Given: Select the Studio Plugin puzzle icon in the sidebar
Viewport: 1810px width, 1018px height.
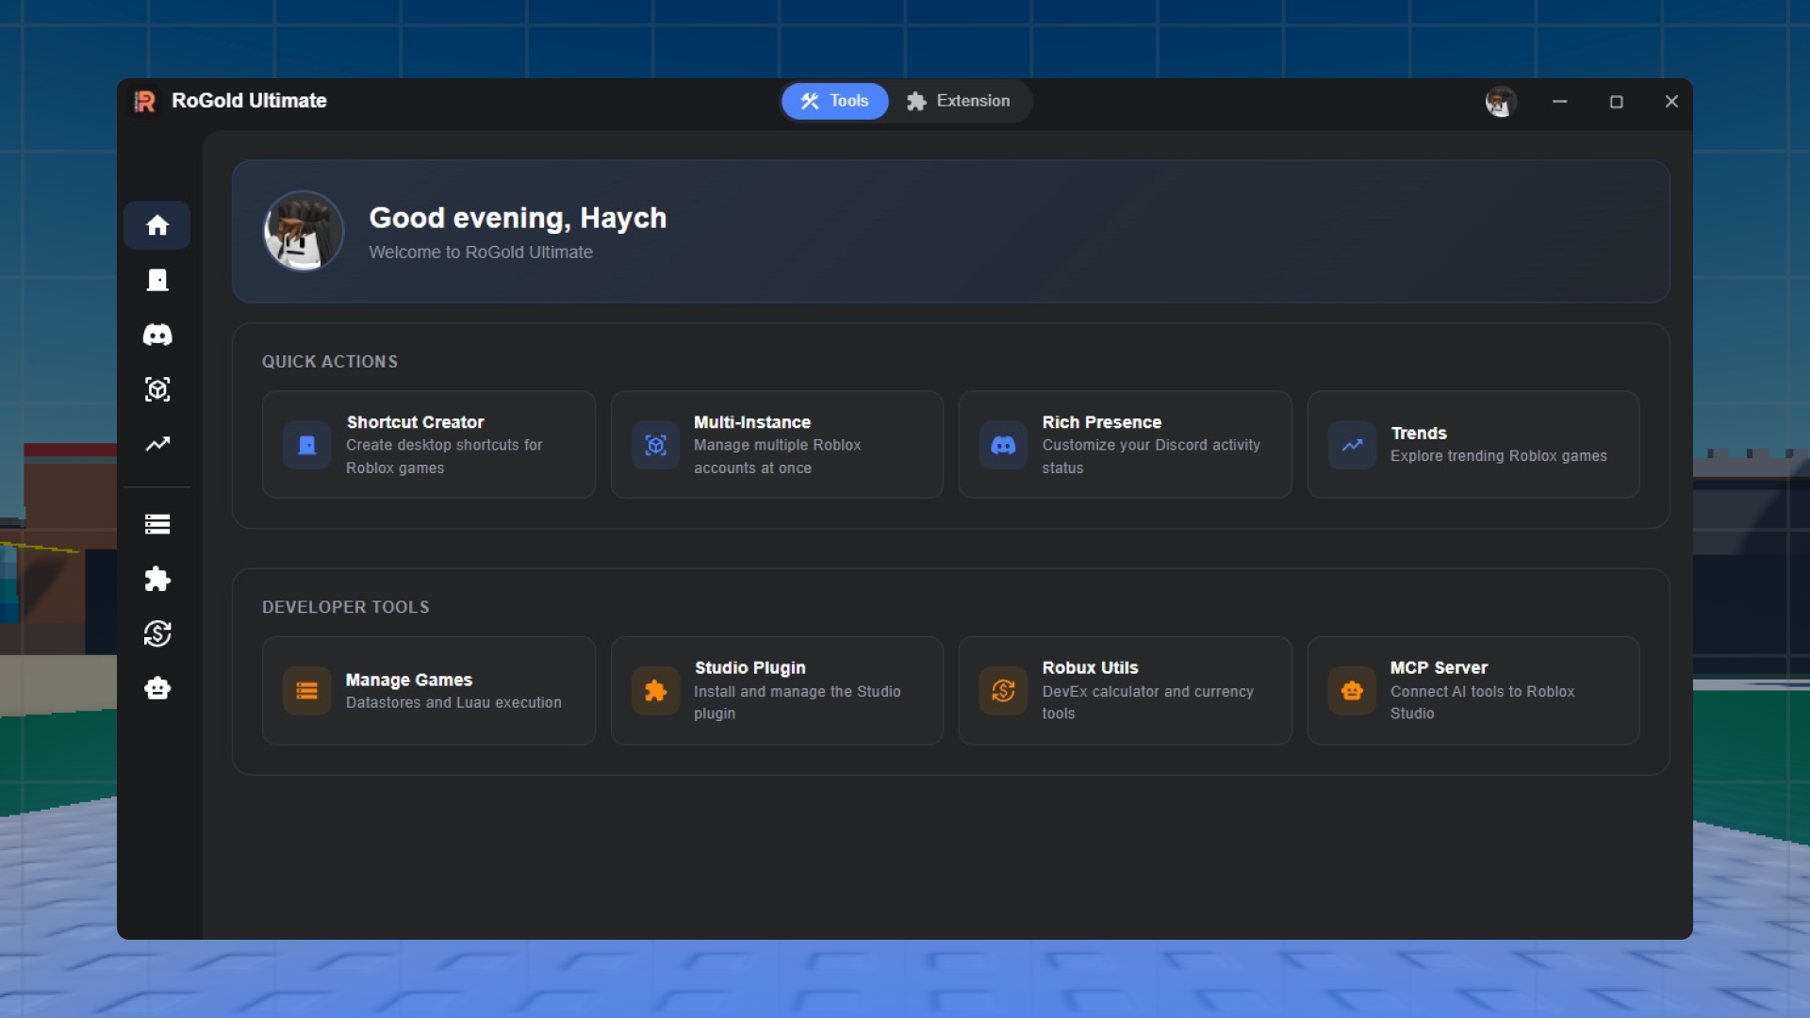Looking at the screenshot, I should coord(157,579).
